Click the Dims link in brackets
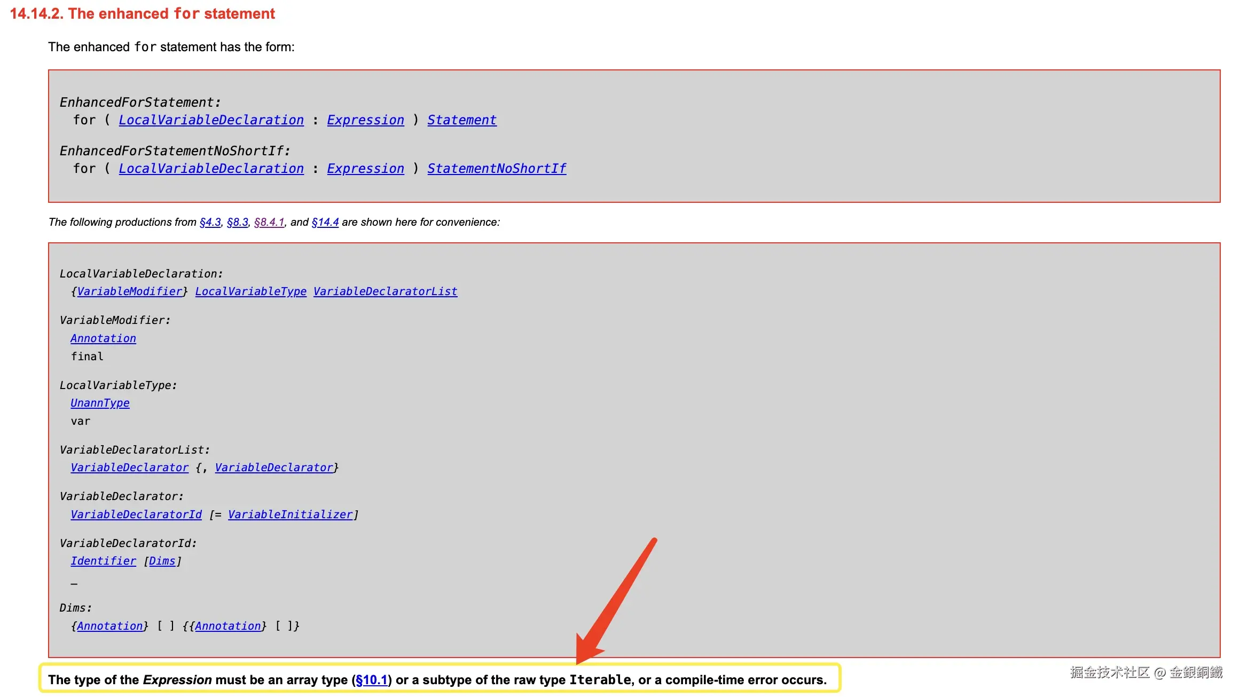This screenshot has height=697, width=1240. tap(162, 561)
